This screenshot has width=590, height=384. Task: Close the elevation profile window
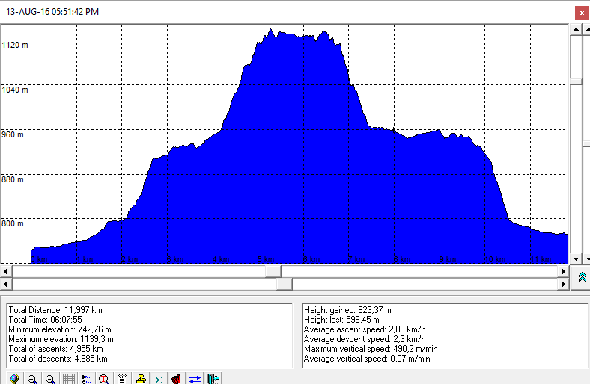pyautogui.click(x=581, y=13)
